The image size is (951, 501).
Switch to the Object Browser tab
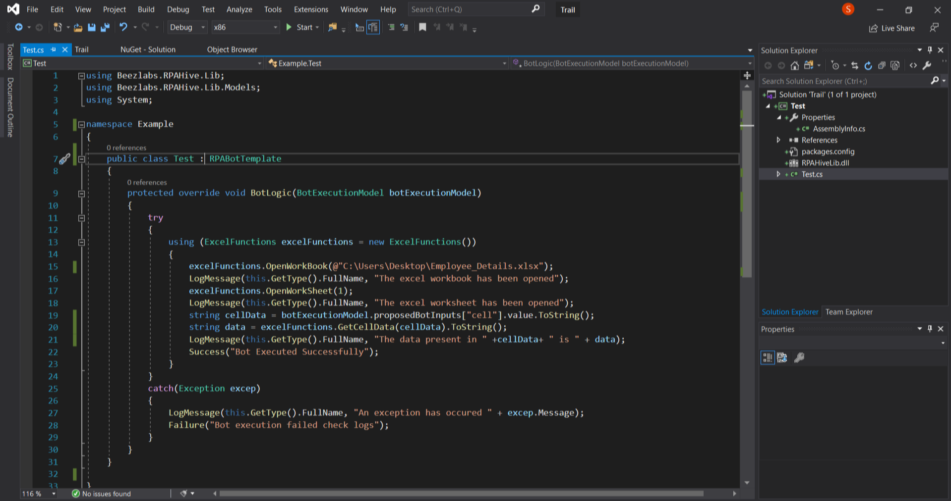(232, 50)
